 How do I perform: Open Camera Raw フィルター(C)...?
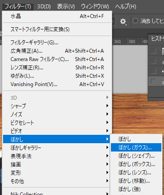(57, 59)
